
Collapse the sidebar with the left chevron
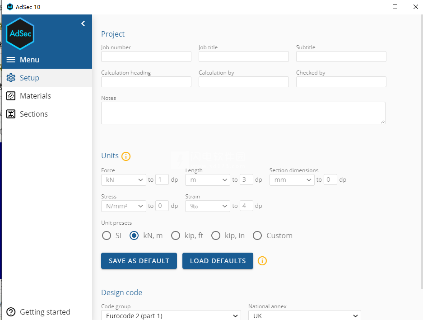pos(83,24)
